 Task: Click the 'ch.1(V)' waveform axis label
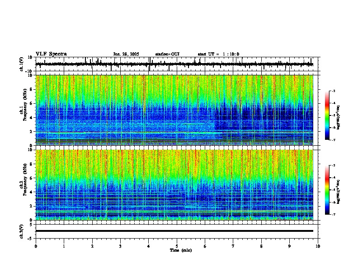point(22,64)
